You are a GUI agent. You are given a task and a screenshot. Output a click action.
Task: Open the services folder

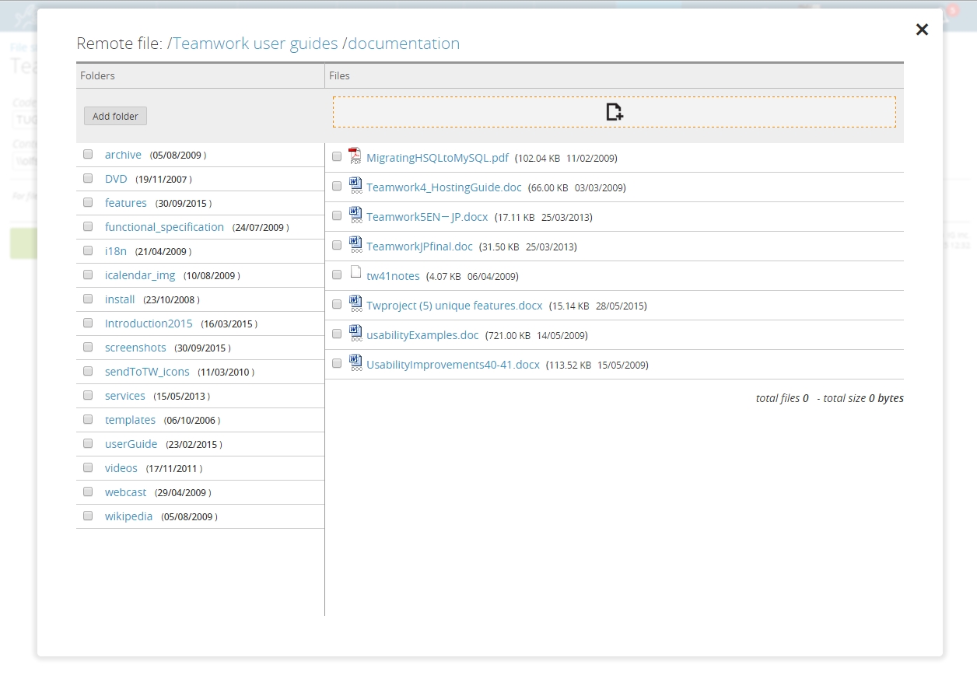click(125, 396)
